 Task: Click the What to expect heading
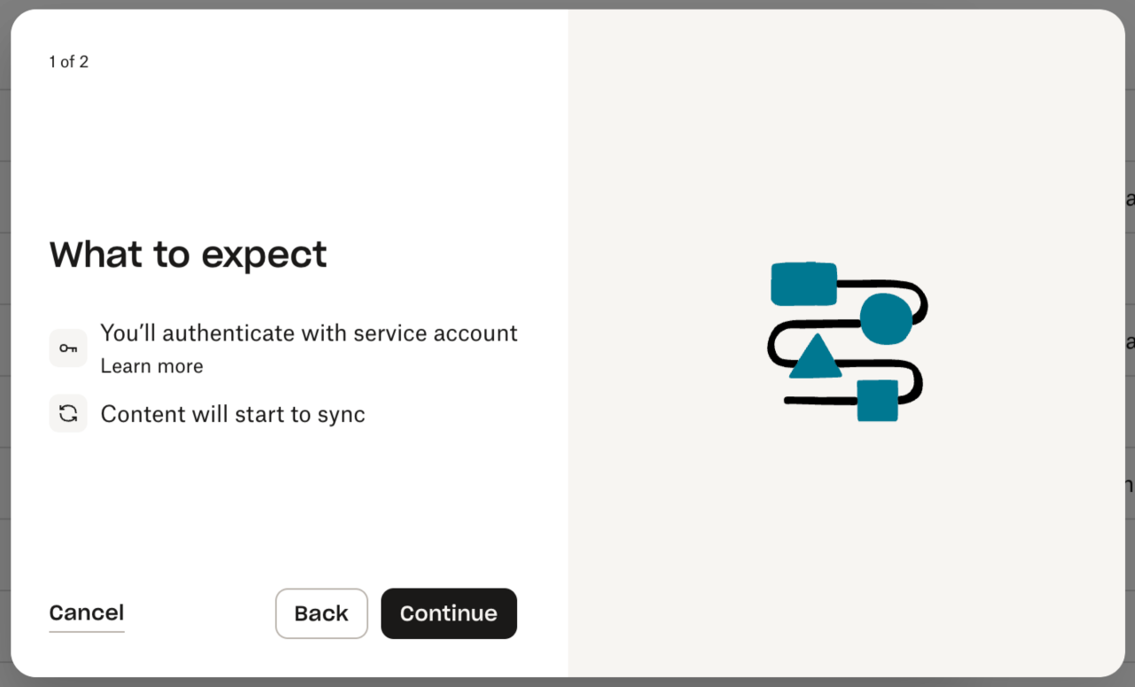tap(187, 254)
